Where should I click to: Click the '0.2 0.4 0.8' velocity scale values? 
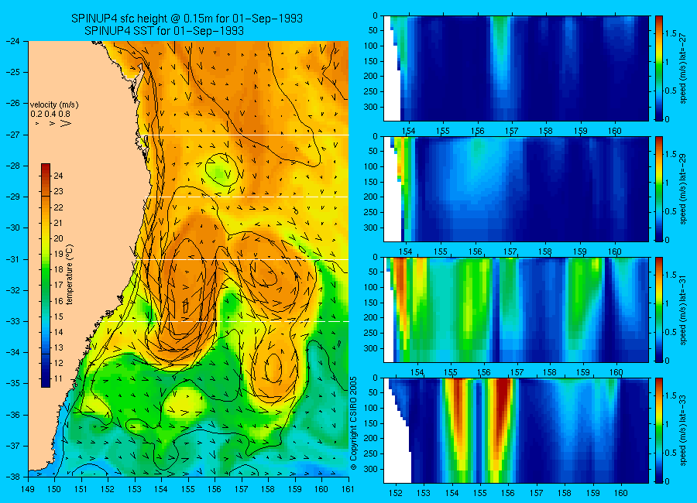[50, 114]
